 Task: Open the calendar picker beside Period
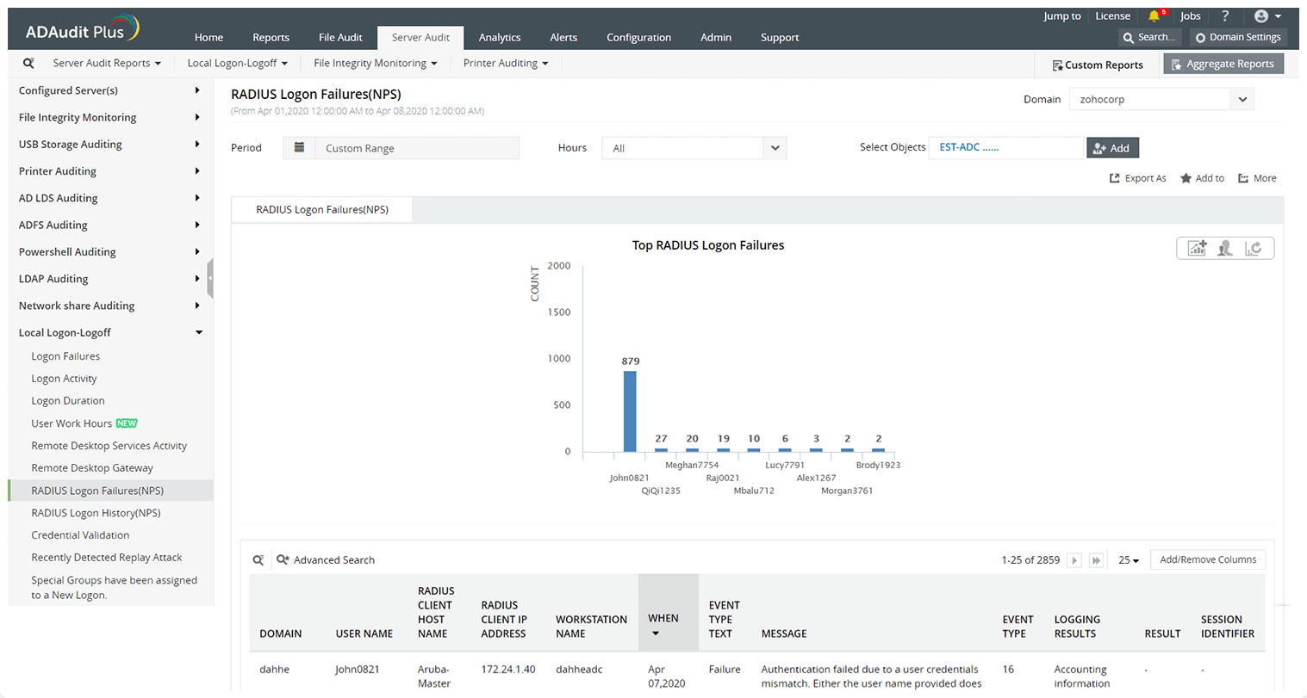[298, 147]
